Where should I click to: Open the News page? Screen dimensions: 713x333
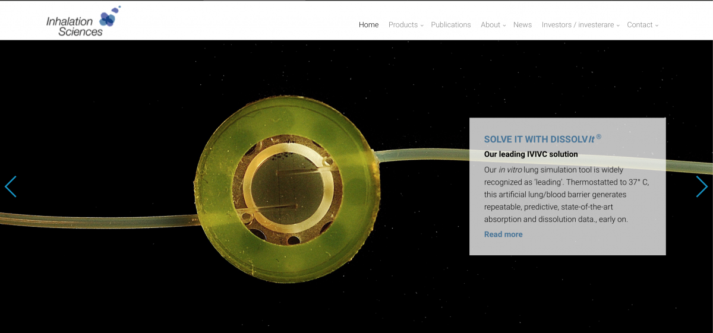click(x=522, y=25)
